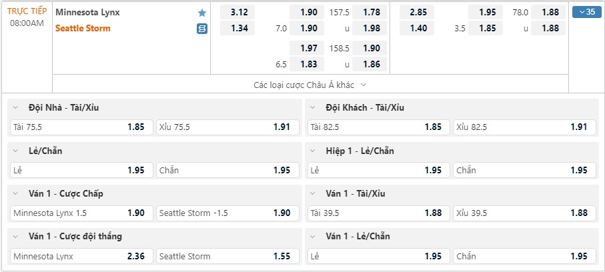The width and height of the screenshot is (605, 272).
Task: Collapse the Đội Khách - Tài/Xỉu section
Action: (313, 107)
